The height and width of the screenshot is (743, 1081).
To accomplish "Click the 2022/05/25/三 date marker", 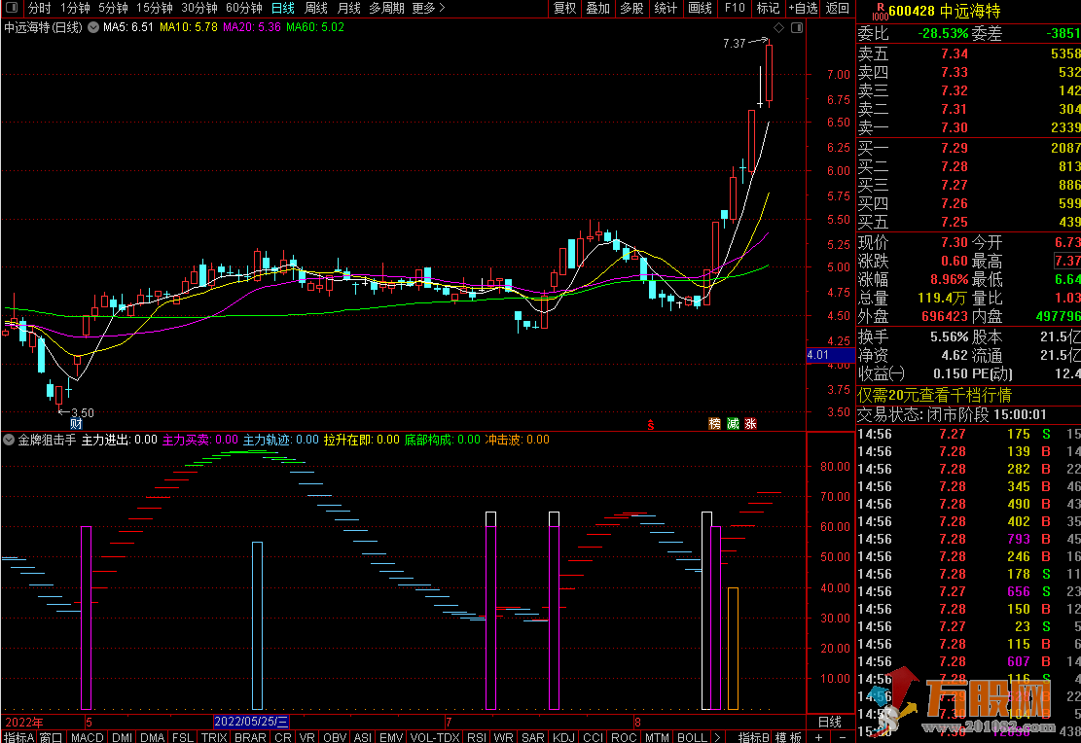I will [251, 722].
